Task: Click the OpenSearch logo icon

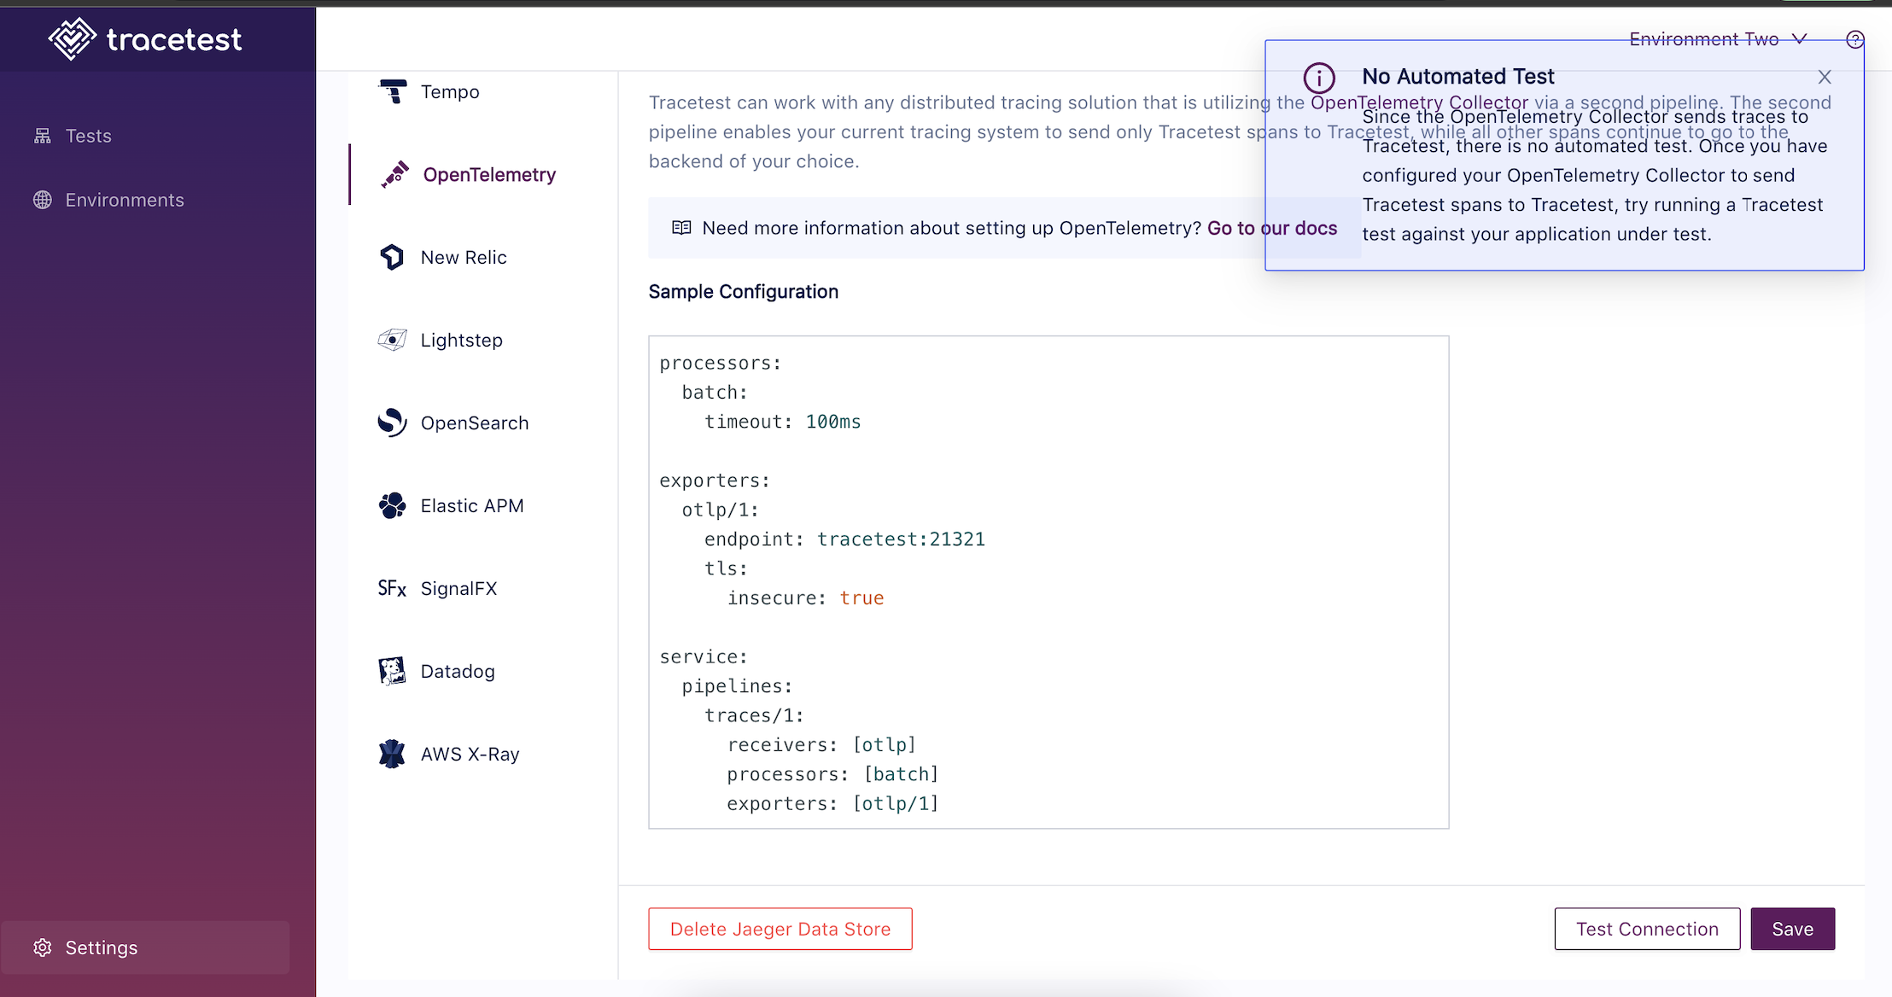Action: [392, 423]
